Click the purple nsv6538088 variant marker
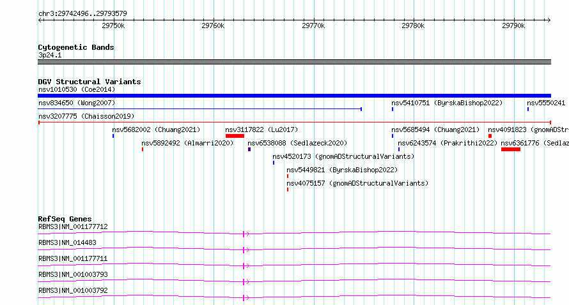Viewport: 569px width, 305px height. coord(249,149)
